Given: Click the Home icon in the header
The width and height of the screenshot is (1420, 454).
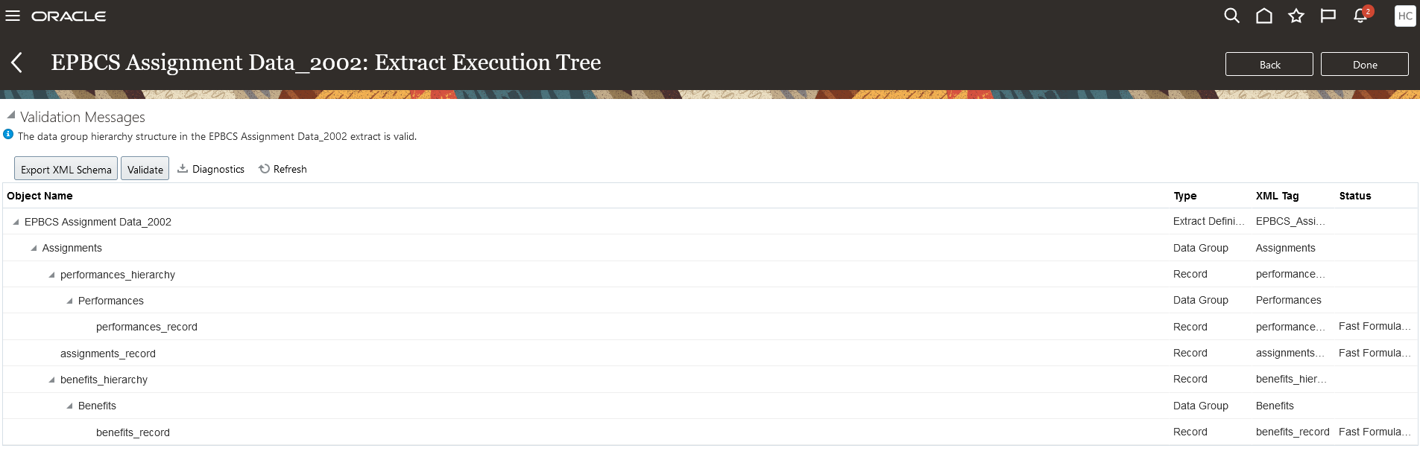Looking at the screenshot, I should pos(1263,15).
